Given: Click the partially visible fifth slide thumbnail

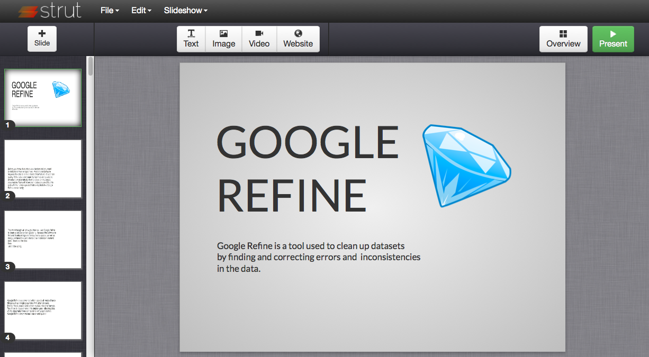Looking at the screenshot, I should pyautogui.click(x=43, y=354).
